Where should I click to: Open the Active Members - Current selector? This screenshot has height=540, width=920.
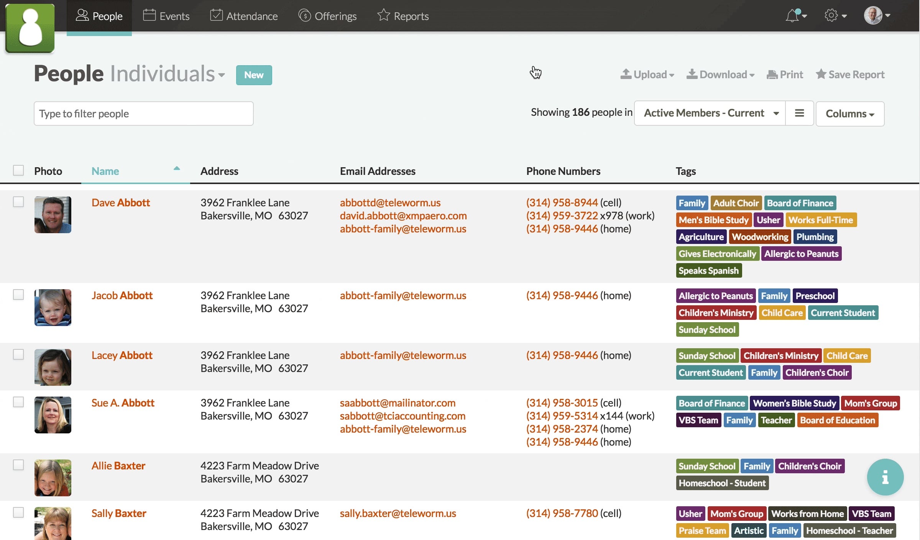click(x=710, y=113)
